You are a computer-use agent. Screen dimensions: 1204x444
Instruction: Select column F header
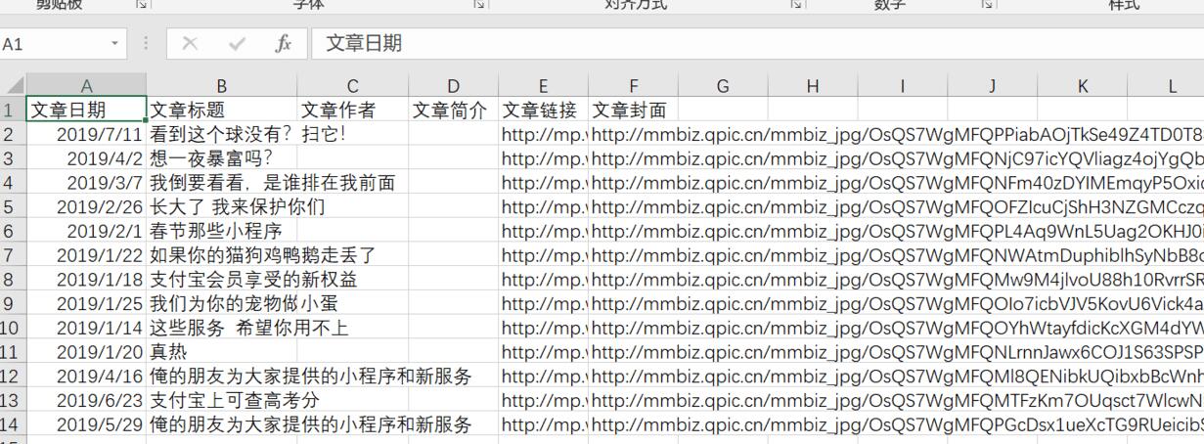633,86
